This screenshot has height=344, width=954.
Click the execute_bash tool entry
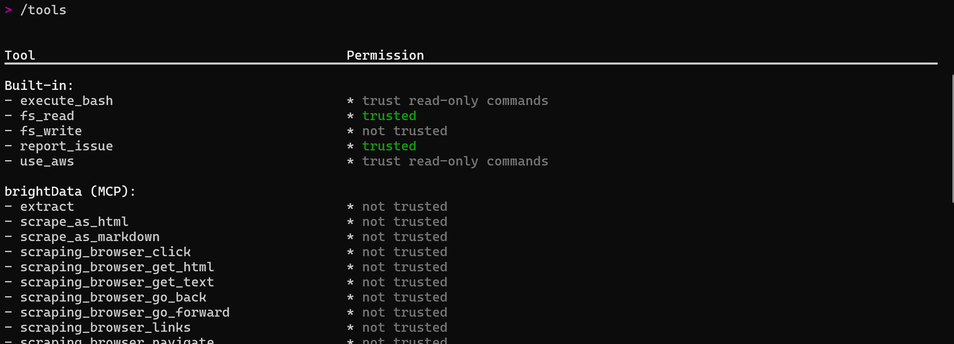(x=66, y=101)
